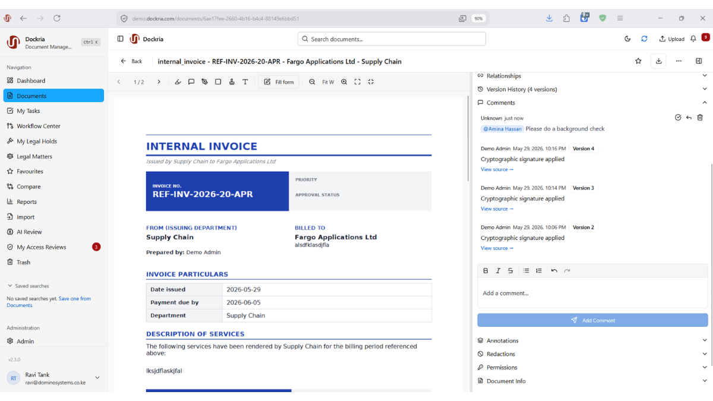Reply to the background check comment
The width and height of the screenshot is (713, 401).
point(689,118)
